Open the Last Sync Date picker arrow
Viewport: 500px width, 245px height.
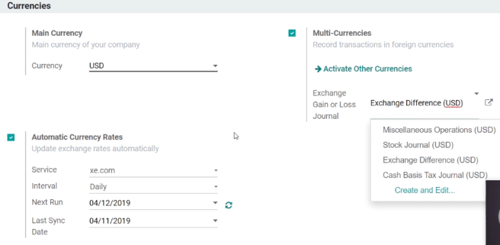click(x=216, y=221)
